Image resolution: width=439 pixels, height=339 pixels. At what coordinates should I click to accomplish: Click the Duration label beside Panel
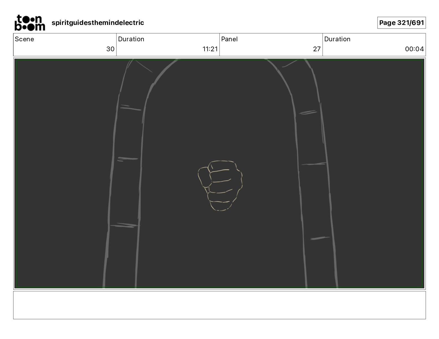(x=337, y=39)
